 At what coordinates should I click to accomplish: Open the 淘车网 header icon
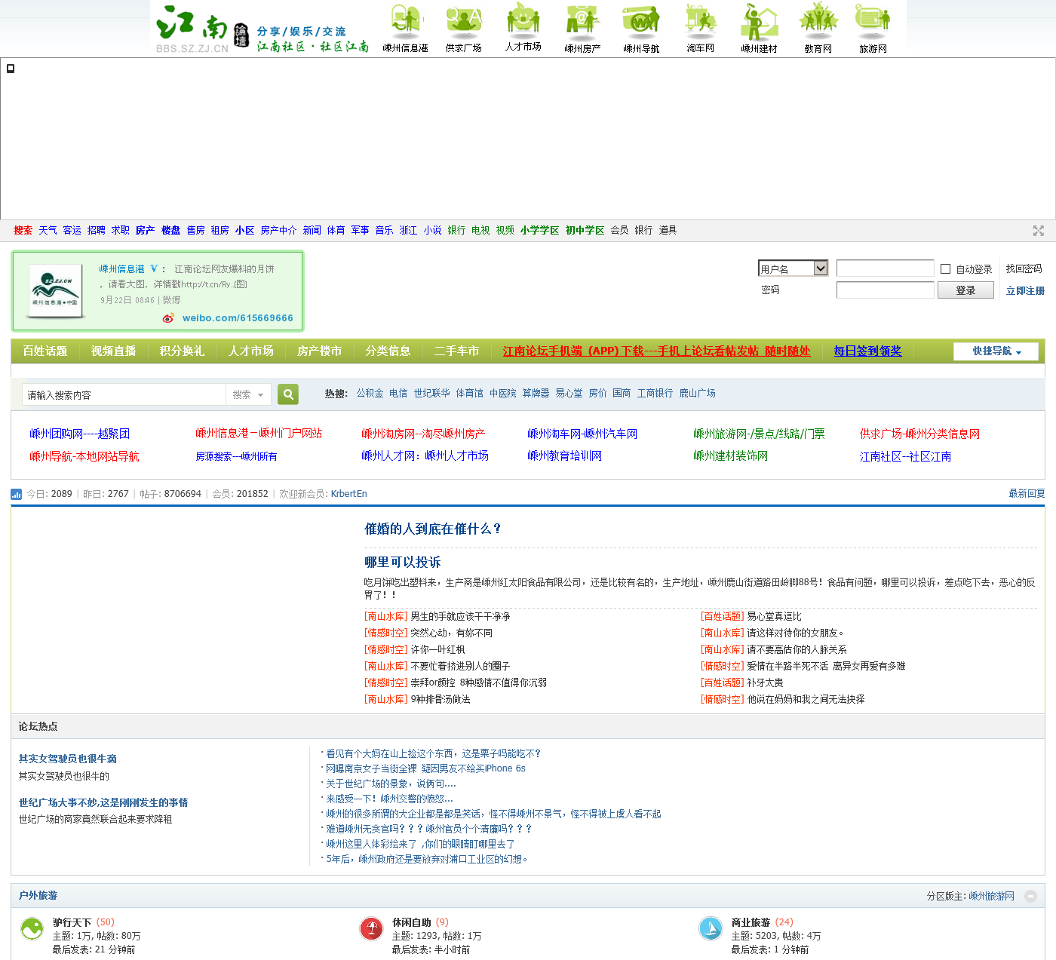point(700,28)
